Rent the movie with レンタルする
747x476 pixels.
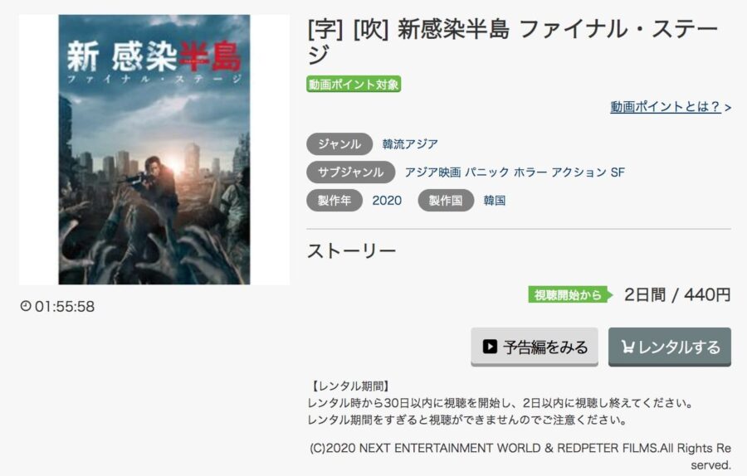669,347
